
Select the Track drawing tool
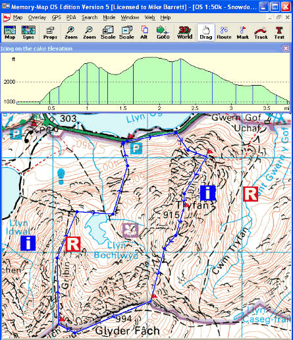pos(261,32)
